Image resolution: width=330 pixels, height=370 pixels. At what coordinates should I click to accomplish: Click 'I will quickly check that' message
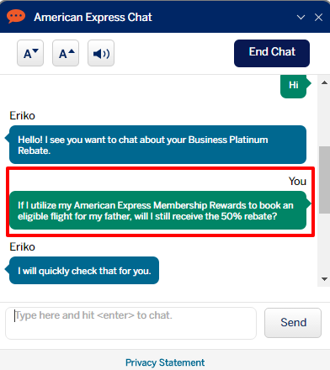(x=82, y=271)
